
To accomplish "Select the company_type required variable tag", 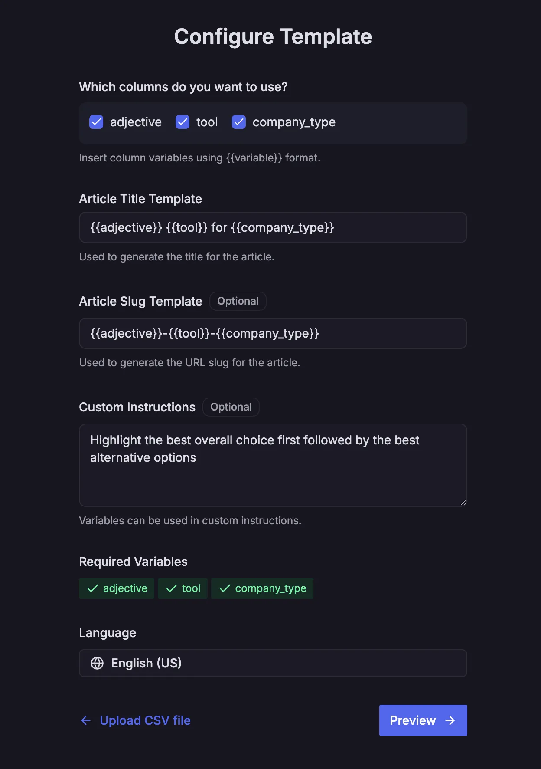I will 262,588.
